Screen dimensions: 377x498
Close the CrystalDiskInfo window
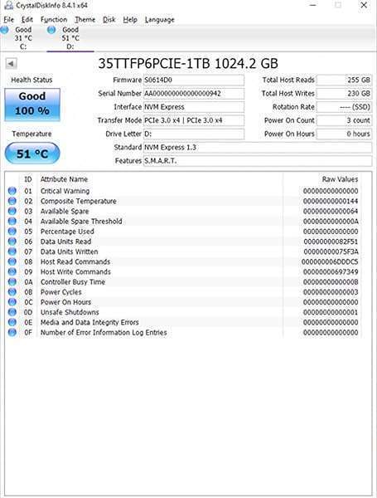pos(364,5)
